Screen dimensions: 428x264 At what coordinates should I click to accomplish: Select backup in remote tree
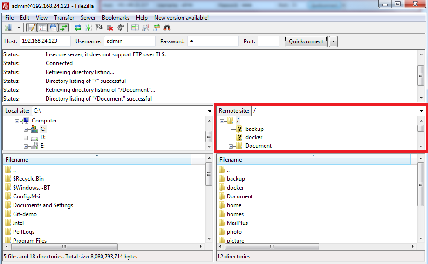coord(254,129)
